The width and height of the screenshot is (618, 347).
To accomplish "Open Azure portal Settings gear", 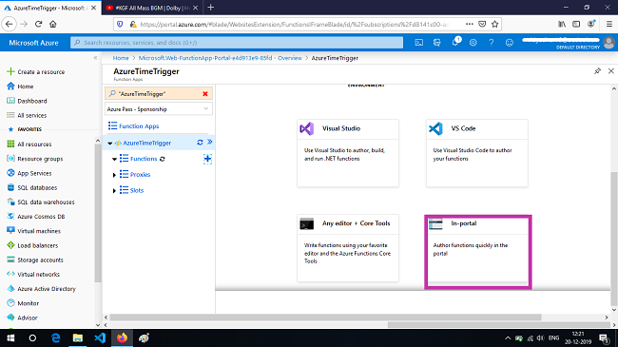I will (473, 42).
